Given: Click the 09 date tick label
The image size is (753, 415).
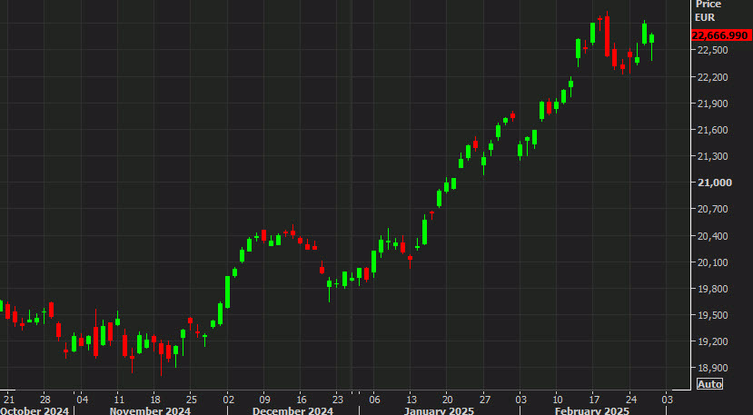Looking at the screenshot, I should coord(264,400).
